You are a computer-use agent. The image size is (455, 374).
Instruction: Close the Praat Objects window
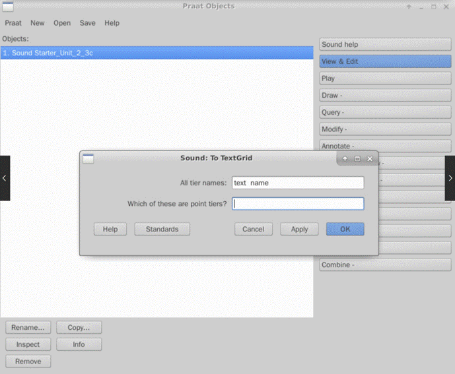446,7
